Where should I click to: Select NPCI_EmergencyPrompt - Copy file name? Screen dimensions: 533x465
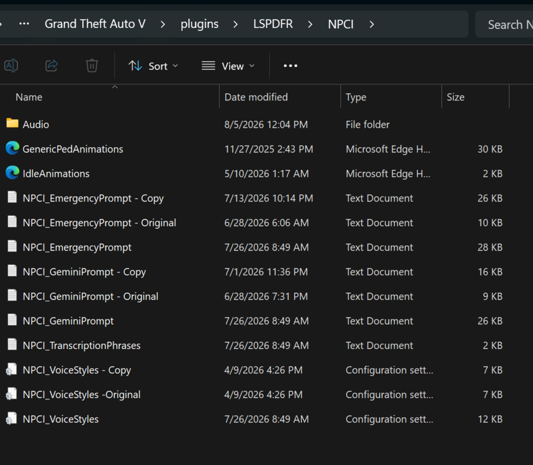[x=93, y=198]
